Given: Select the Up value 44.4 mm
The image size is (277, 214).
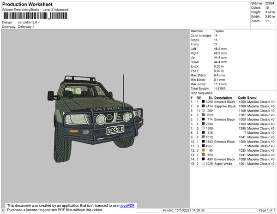Looking at the screenshot, I should pos(220,58).
